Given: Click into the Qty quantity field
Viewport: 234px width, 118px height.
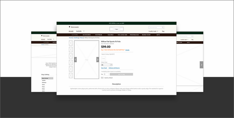Looking at the screenshot, I should [106, 74].
